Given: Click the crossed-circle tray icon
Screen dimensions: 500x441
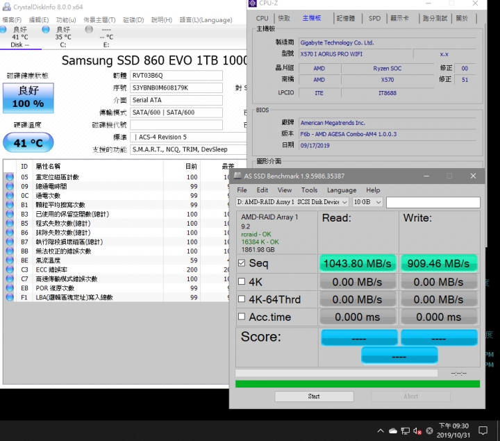Looking at the screenshot, I should 430,431.
